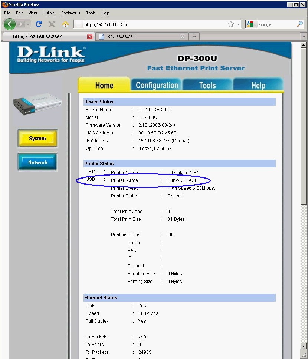308x359 pixels.
Task: Click the vertical scrollbar thumb
Action: point(304,126)
